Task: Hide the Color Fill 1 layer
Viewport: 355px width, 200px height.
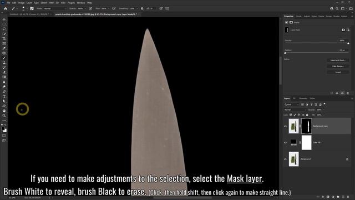Action: 285,143
